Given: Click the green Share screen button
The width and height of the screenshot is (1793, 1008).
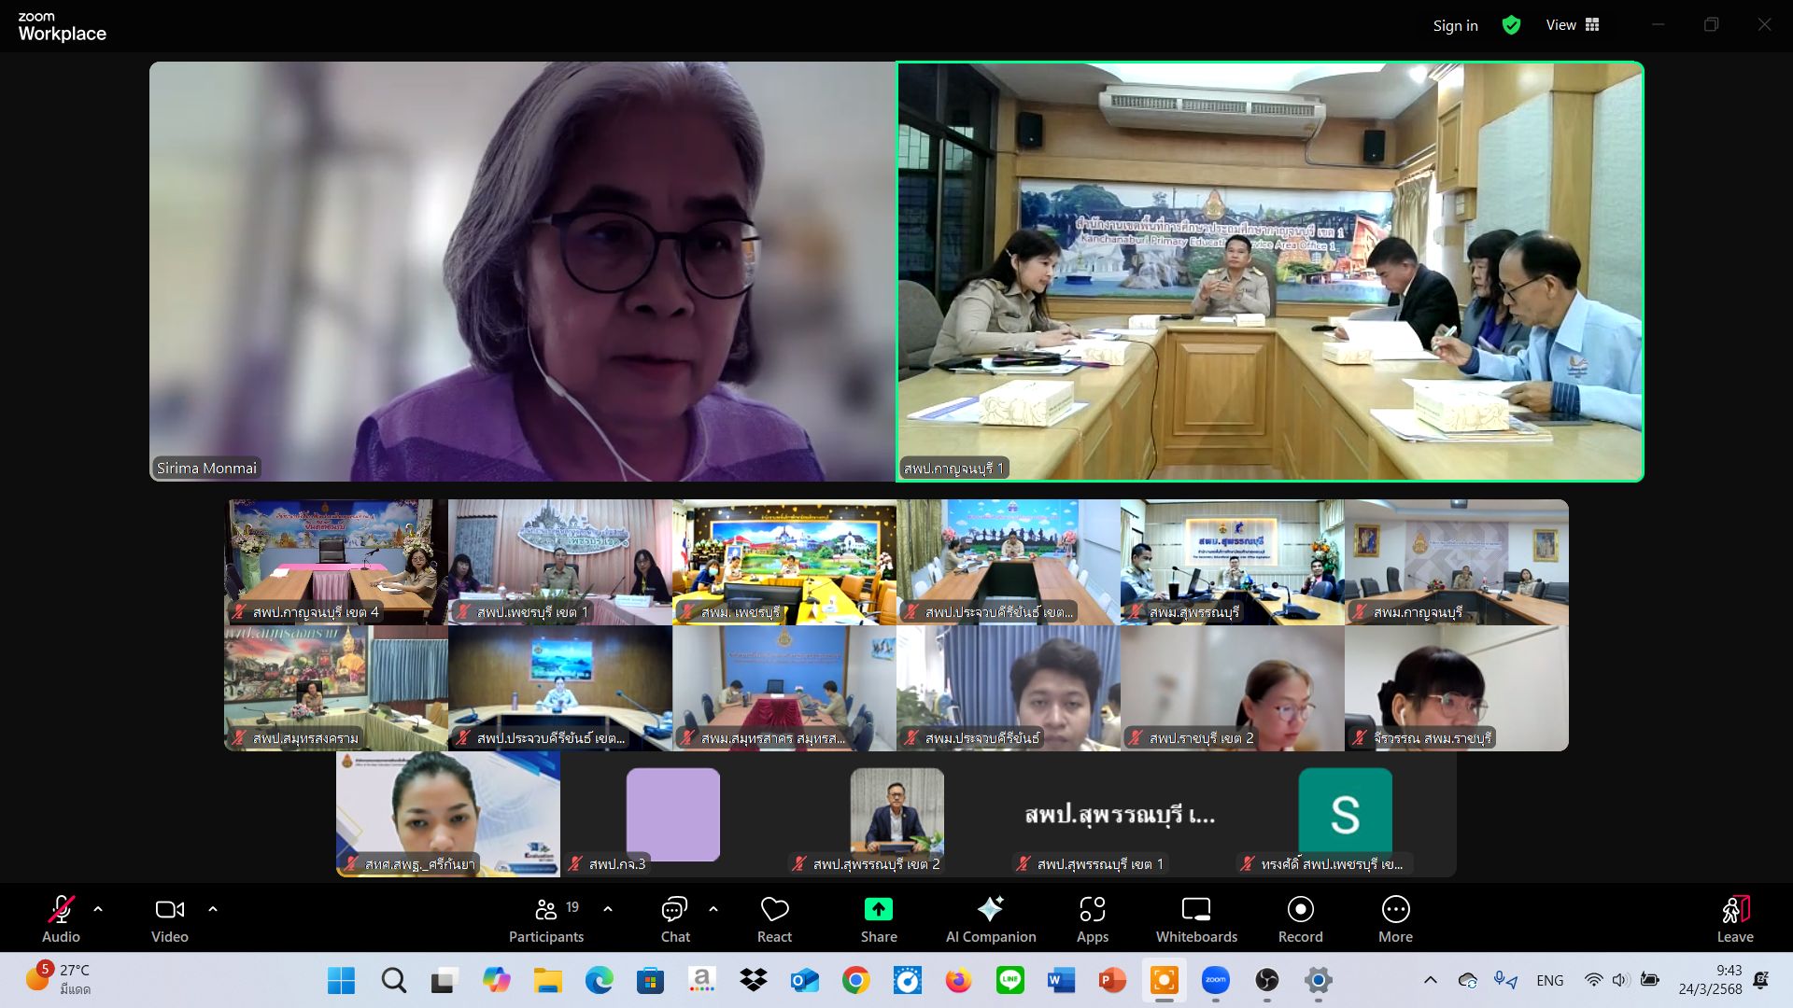Looking at the screenshot, I should pos(879,919).
